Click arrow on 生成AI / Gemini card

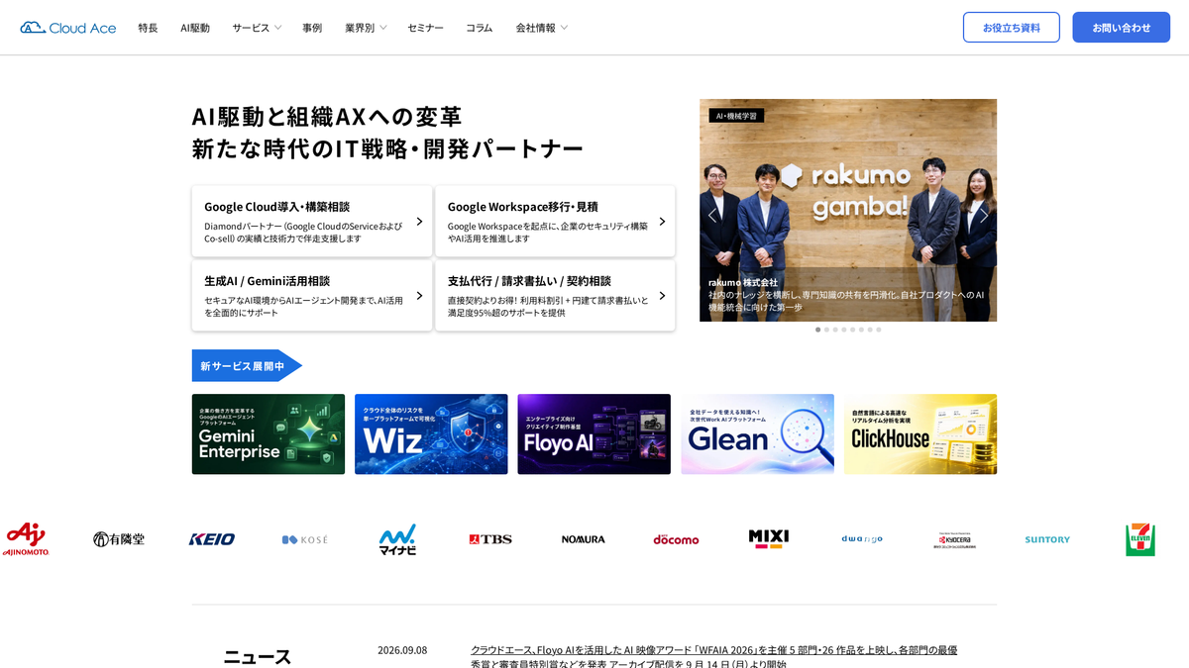419,296
